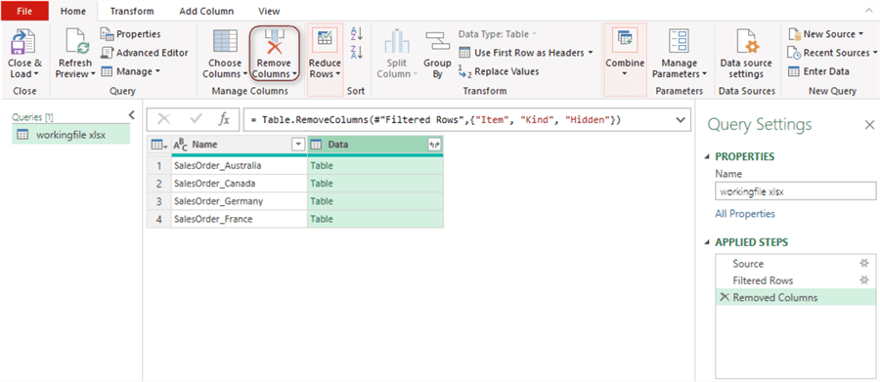This screenshot has width=880, height=382.
Task: Open the Advanced Editor
Action: coord(145,53)
